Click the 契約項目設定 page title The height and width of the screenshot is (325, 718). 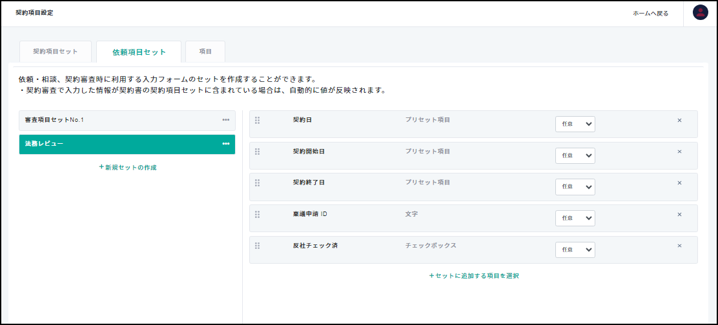[34, 13]
